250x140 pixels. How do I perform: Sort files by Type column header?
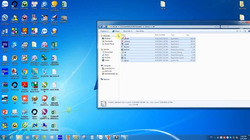point(173,35)
